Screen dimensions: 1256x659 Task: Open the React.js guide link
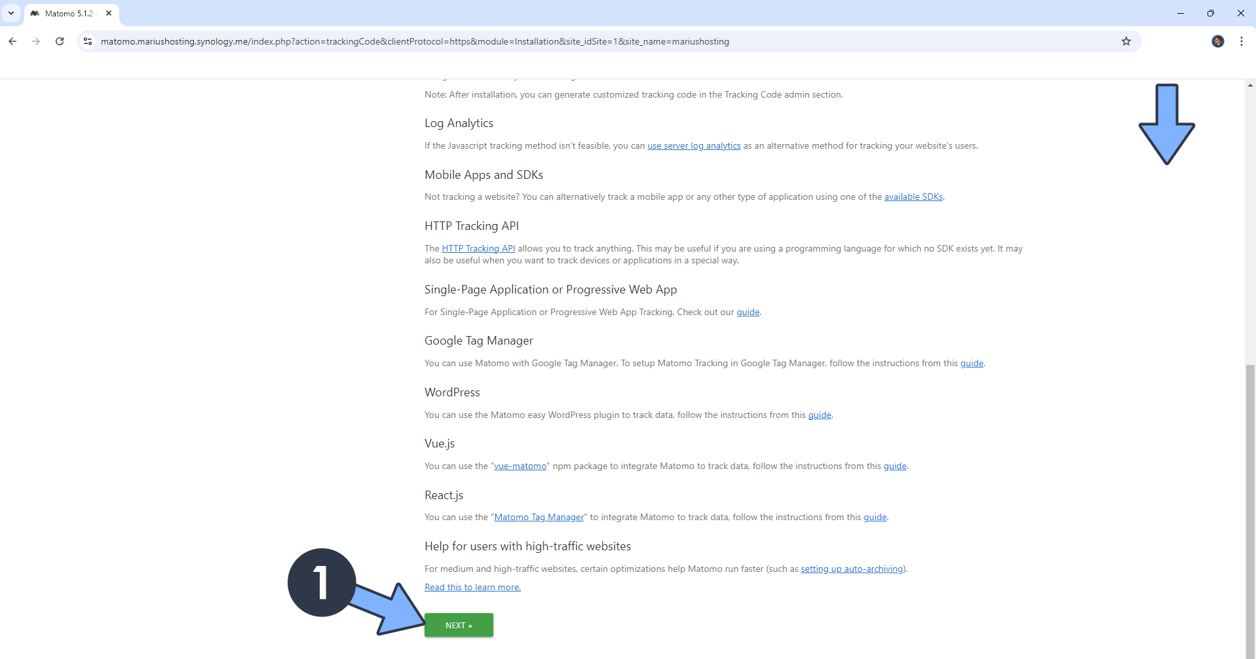coord(875,518)
